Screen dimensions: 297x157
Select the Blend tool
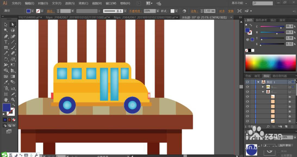[13, 82]
